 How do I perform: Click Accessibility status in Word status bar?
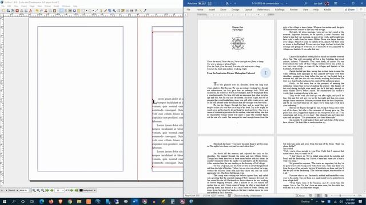click(248, 196)
